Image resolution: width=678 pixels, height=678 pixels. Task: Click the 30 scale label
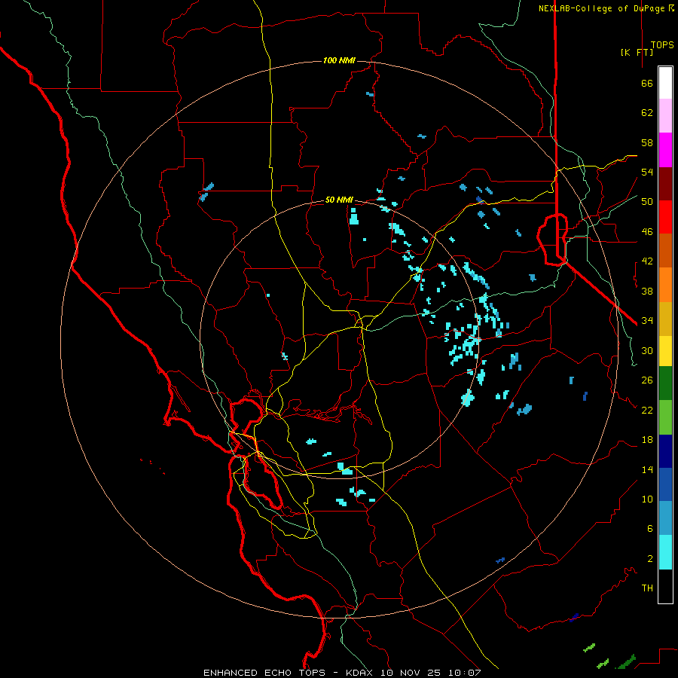(647, 350)
